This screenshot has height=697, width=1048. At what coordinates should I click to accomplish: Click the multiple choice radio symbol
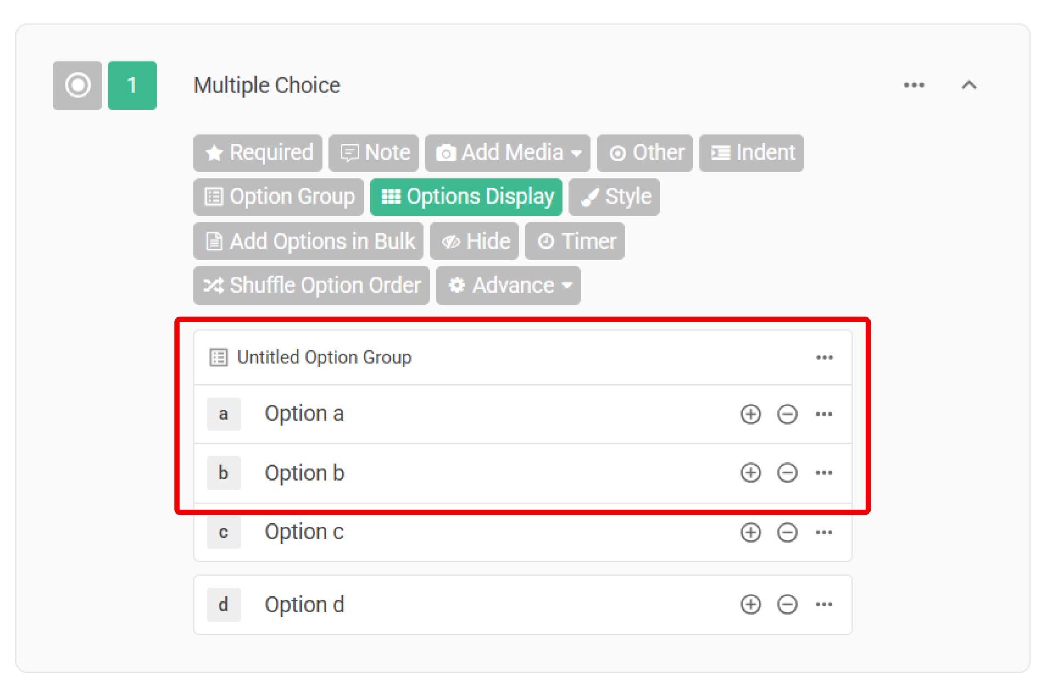pyautogui.click(x=77, y=85)
